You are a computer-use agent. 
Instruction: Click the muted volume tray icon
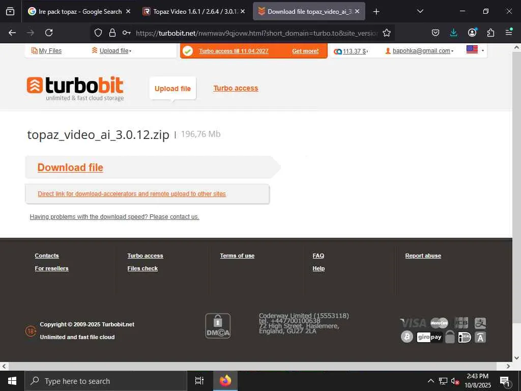pyautogui.click(x=455, y=381)
